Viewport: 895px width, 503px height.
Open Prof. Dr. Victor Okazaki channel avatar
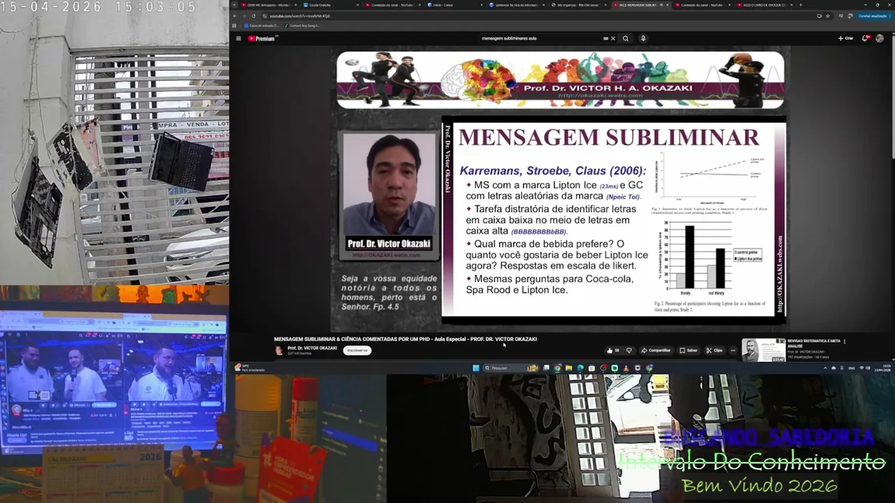coord(279,350)
